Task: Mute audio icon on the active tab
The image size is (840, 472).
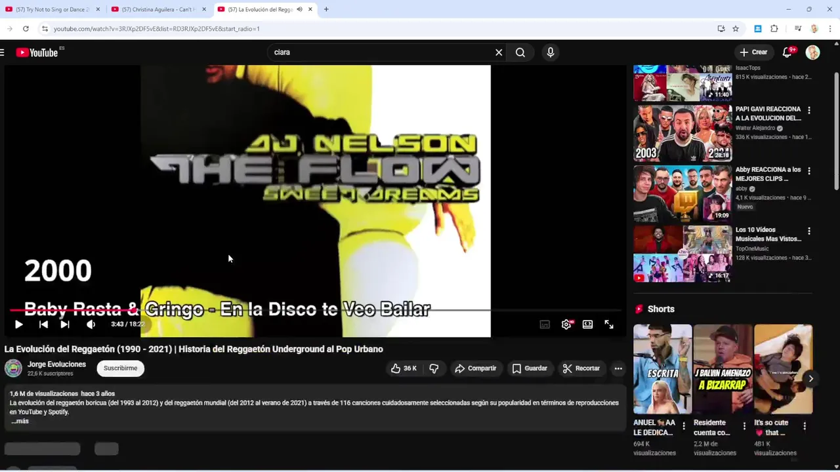Action: pyautogui.click(x=299, y=9)
